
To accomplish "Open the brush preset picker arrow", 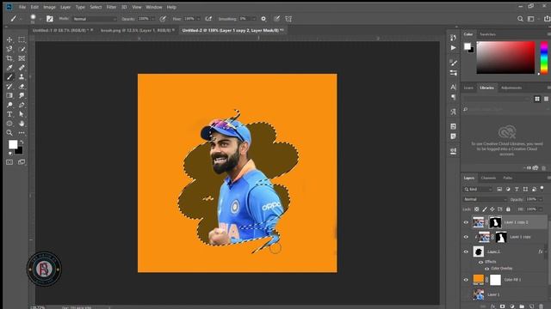I will pos(40,19).
